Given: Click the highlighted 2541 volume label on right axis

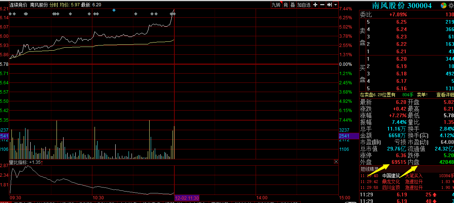Looking at the screenshot, I should click(349, 136).
